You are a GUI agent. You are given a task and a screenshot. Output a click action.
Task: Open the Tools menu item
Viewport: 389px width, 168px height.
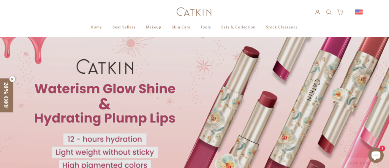tap(206, 27)
